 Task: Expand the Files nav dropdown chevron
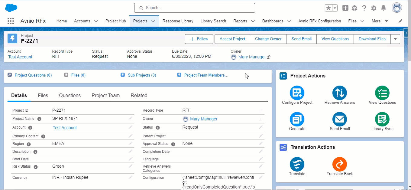pyautogui.click(x=362, y=21)
